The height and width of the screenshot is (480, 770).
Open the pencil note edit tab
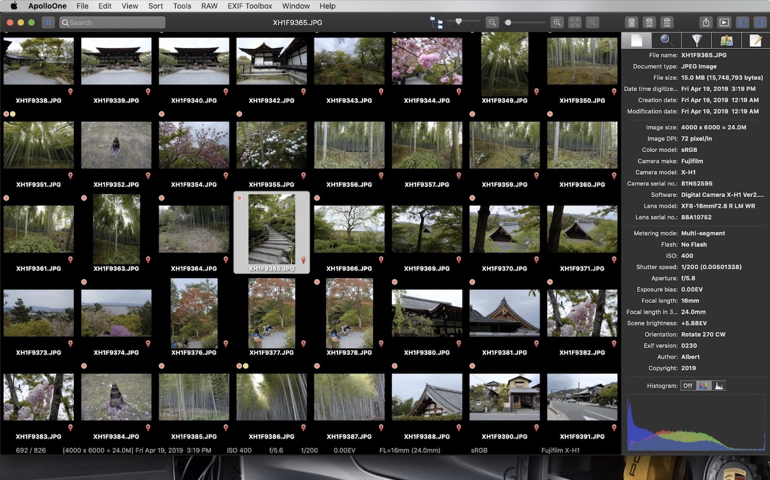tap(756, 41)
